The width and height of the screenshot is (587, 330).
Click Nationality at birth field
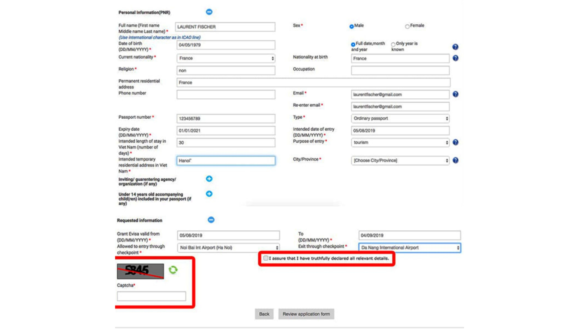(x=400, y=58)
